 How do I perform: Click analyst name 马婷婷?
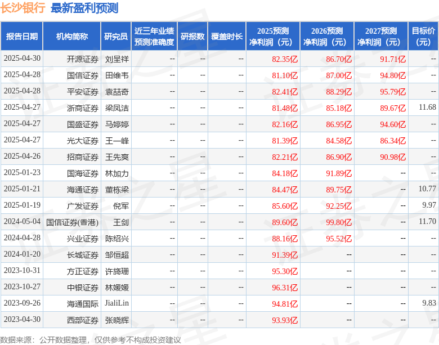click(117, 124)
